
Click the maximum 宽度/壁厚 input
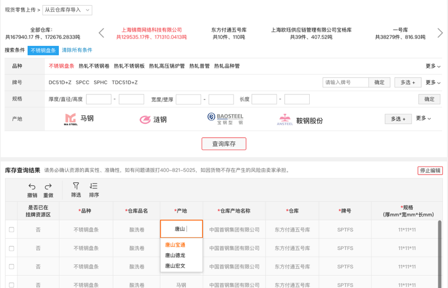click(x=221, y=99)
